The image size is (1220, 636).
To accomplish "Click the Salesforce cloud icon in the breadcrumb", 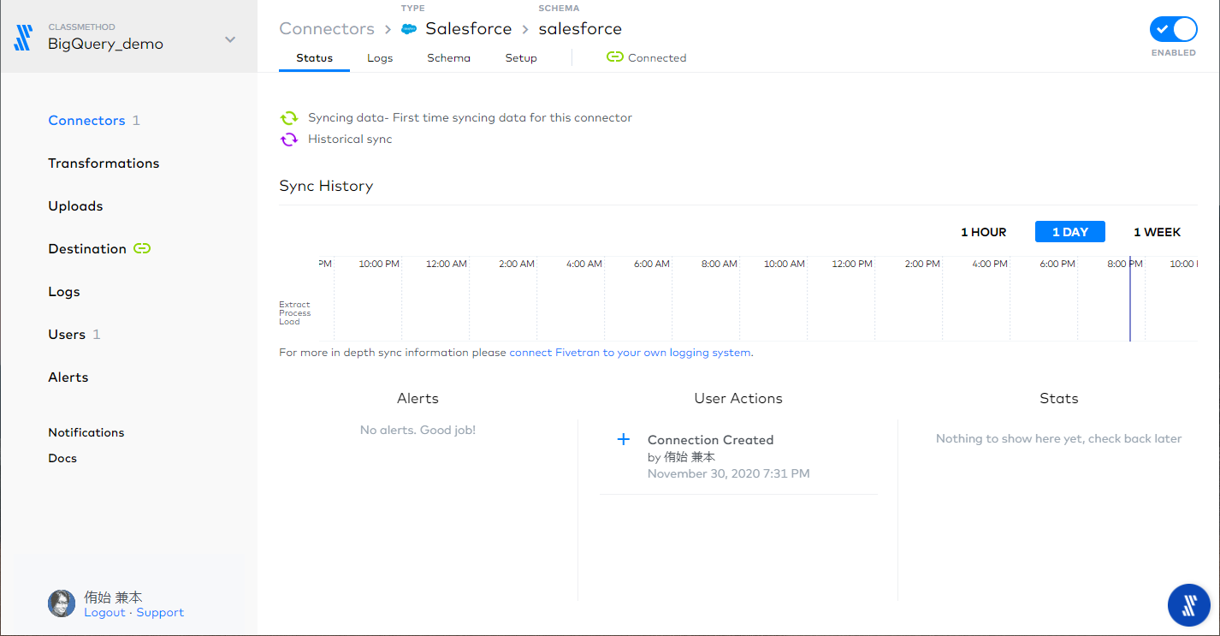I will (x=409, y=27).
